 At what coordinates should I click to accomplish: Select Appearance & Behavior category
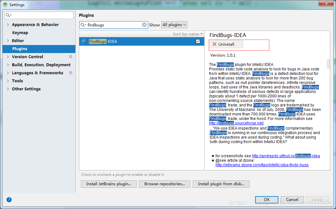coord(35,25)
